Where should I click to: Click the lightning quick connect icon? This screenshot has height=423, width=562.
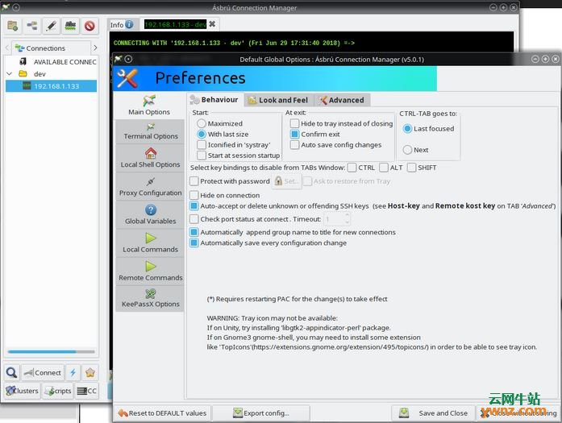point(73,373)
